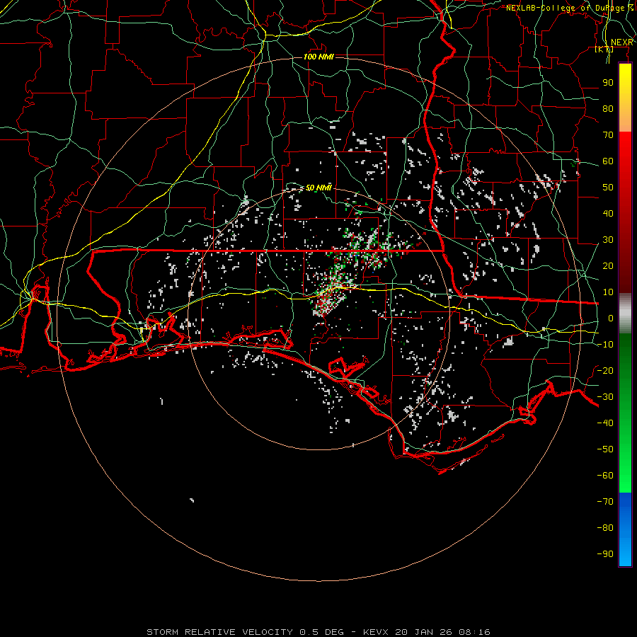Click the -90 value on the velocity scale
The image size is (637, 637).
click(x=605, y=553)
